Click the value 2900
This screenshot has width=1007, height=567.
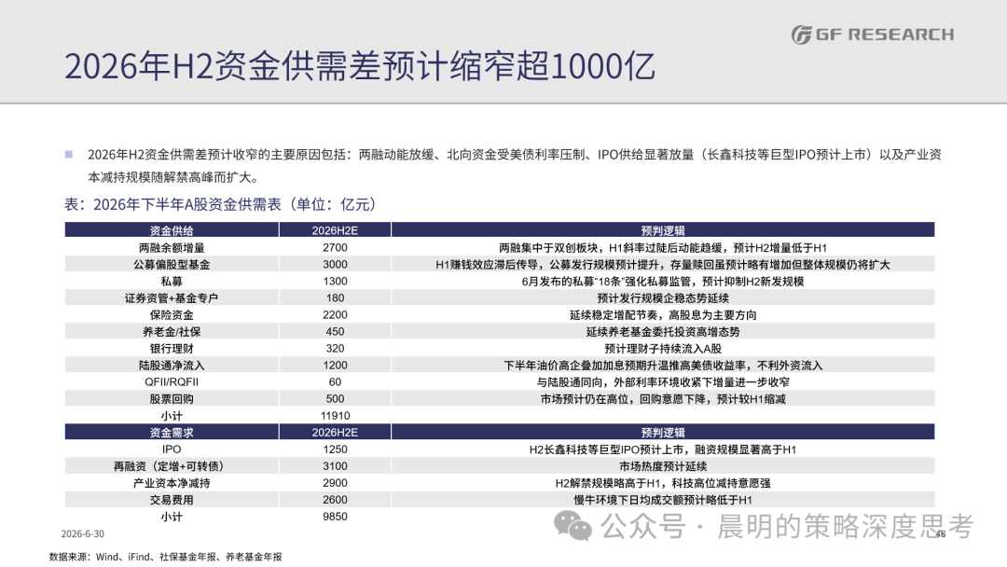[335, 482]
